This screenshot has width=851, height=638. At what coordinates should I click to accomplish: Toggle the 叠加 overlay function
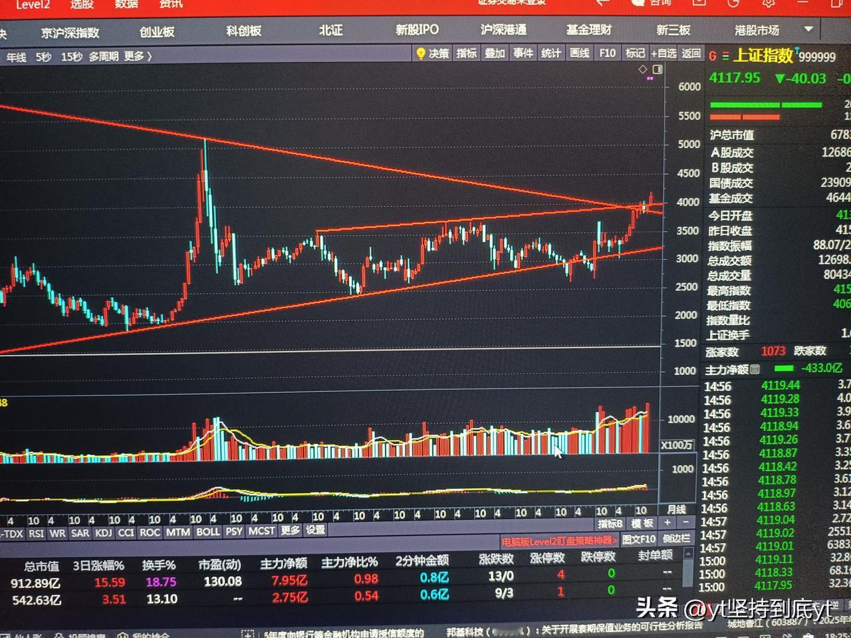tap(495, 54)
